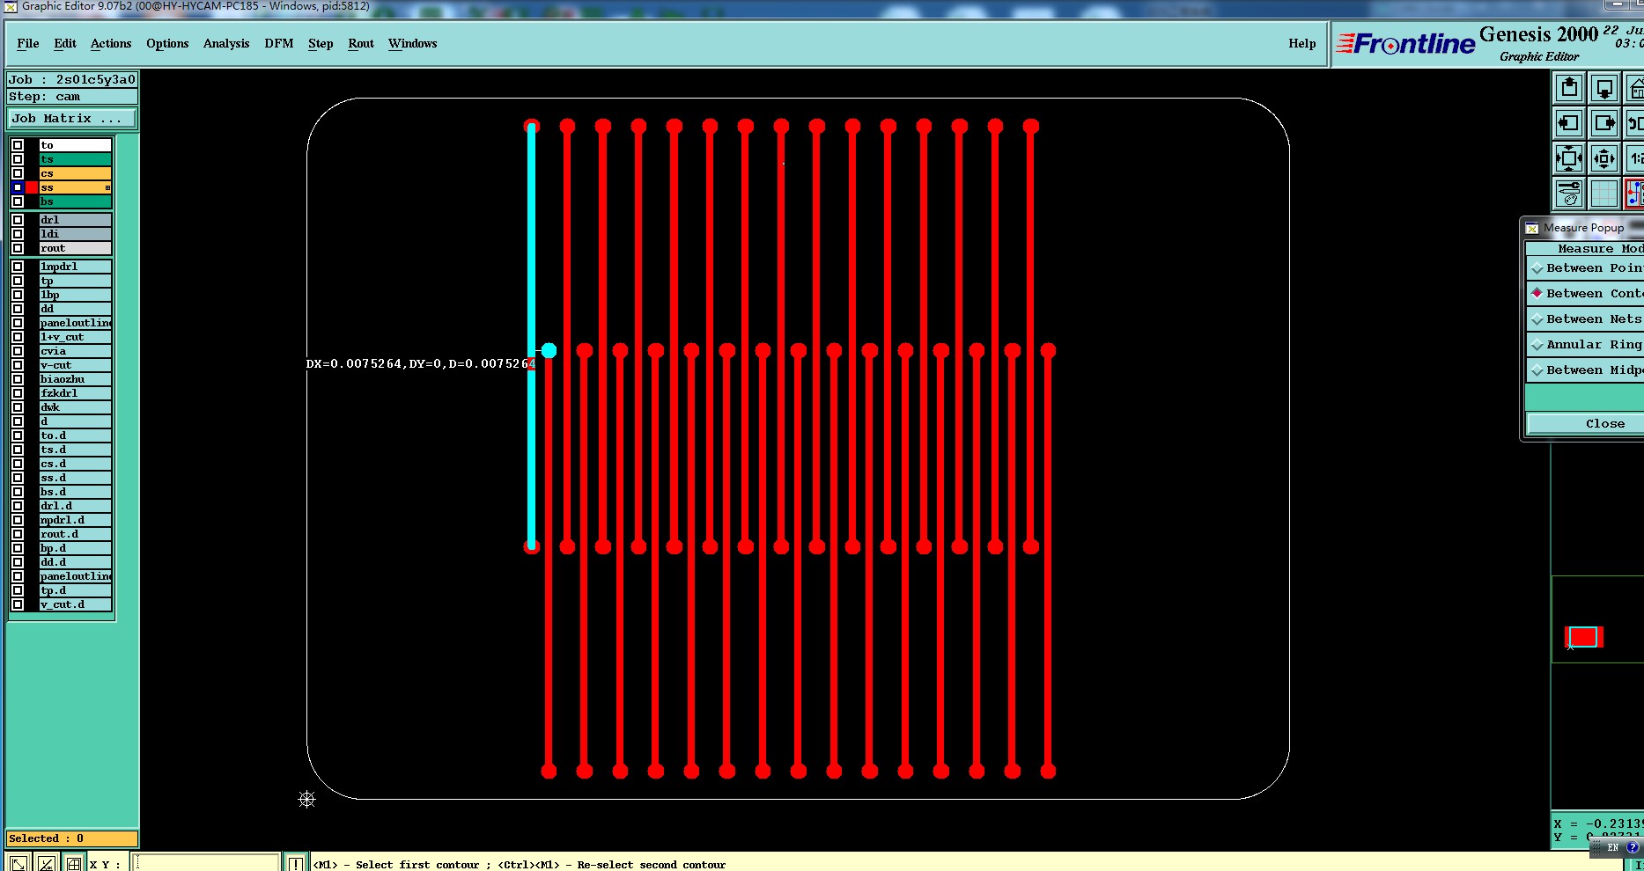Click the origin marker in the canvas
1644x871 pixels.
pos(306,799)
